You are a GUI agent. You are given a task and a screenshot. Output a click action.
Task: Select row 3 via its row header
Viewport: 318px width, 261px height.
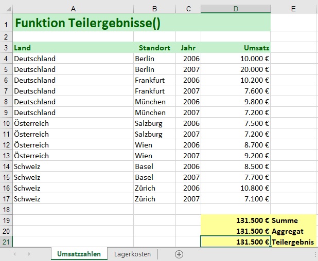[x=6, y=48]
